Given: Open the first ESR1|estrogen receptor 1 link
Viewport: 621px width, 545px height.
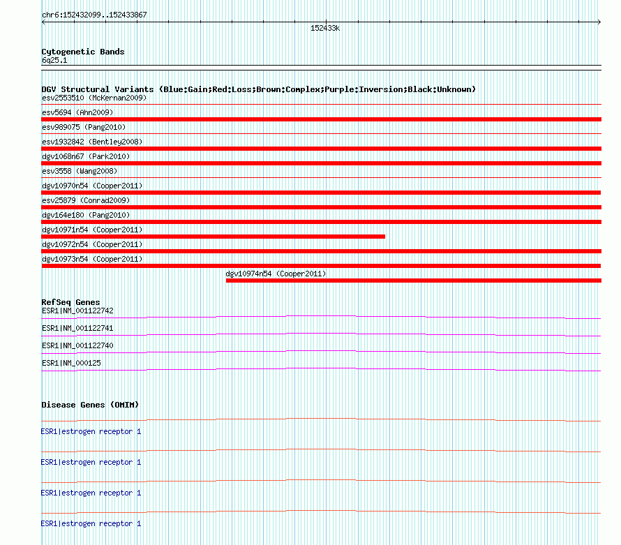Looking at the screenshot, I should click(91, 431).
